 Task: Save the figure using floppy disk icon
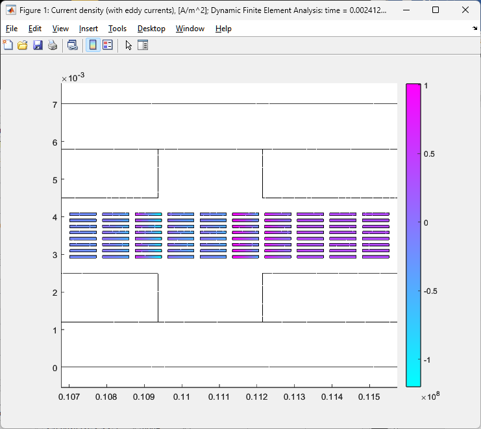[38, 45]
